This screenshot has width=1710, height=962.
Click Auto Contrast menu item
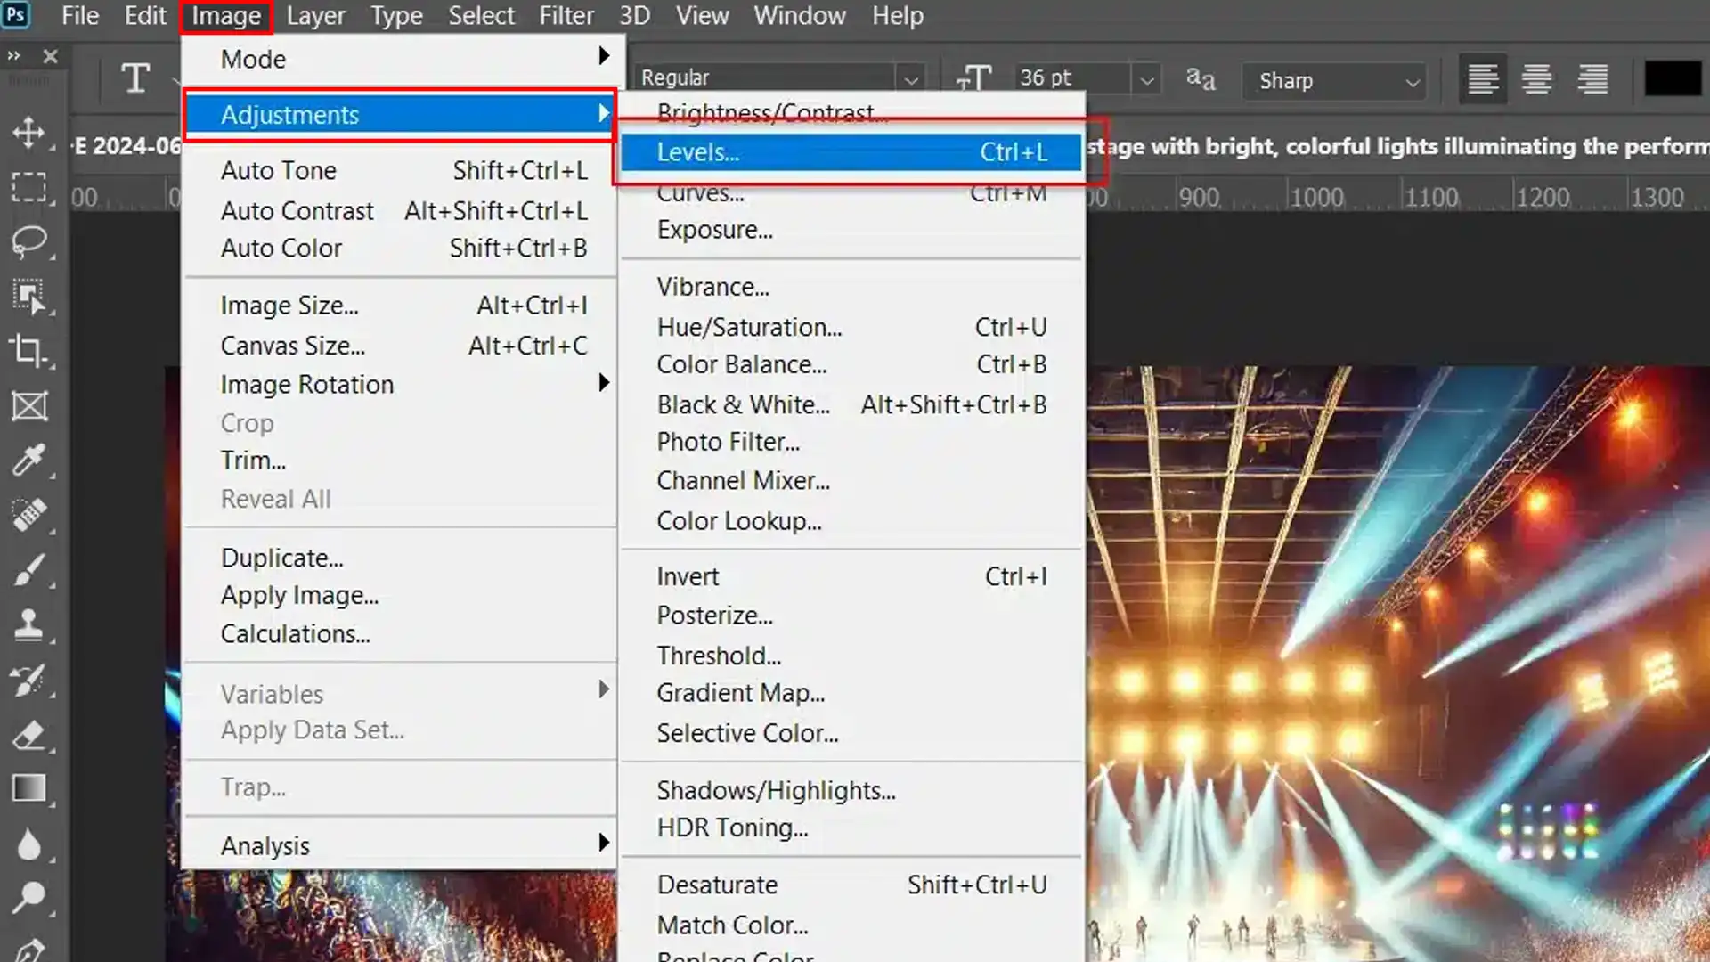[x=400, y=211]
